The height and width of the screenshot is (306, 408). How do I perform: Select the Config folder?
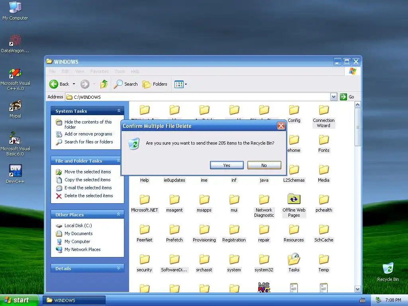294,114
